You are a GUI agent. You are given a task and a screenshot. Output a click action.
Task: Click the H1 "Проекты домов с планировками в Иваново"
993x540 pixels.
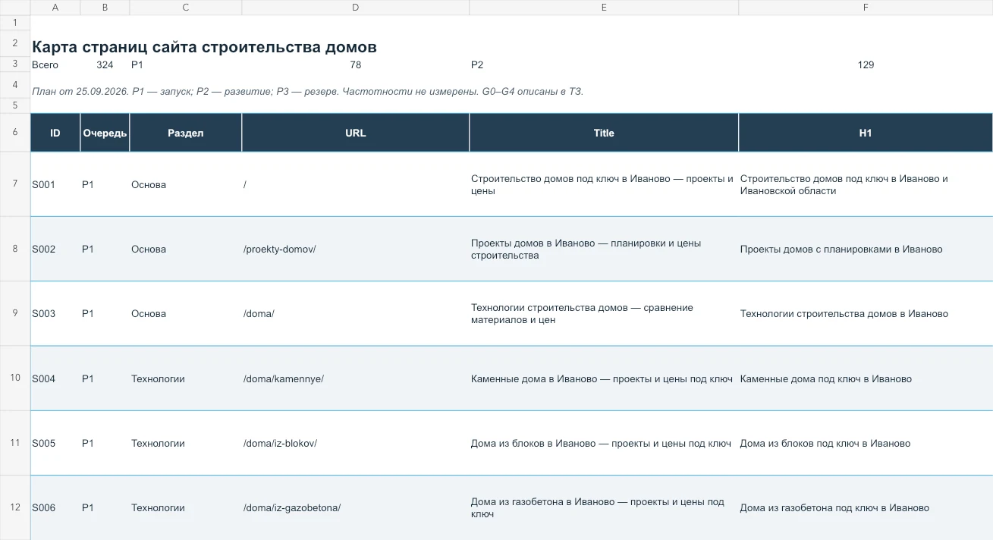coord(866,250)
